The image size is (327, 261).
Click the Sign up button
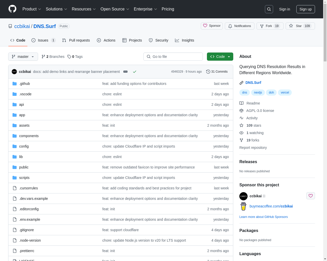coord(306,9)
